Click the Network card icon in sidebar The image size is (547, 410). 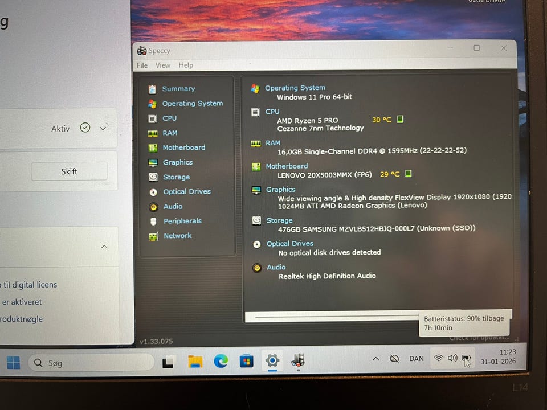153,237
